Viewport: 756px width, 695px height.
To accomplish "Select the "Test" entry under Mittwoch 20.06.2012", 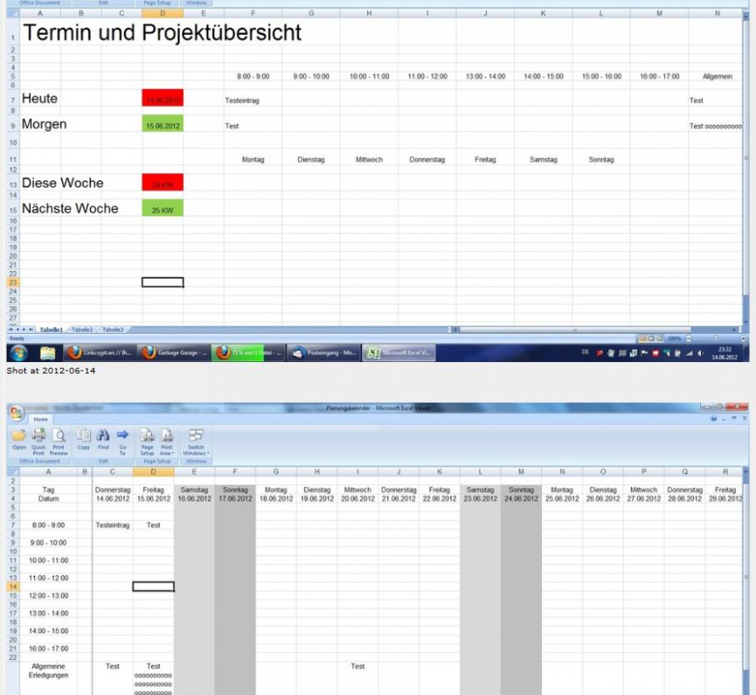I will coord(358,666).
